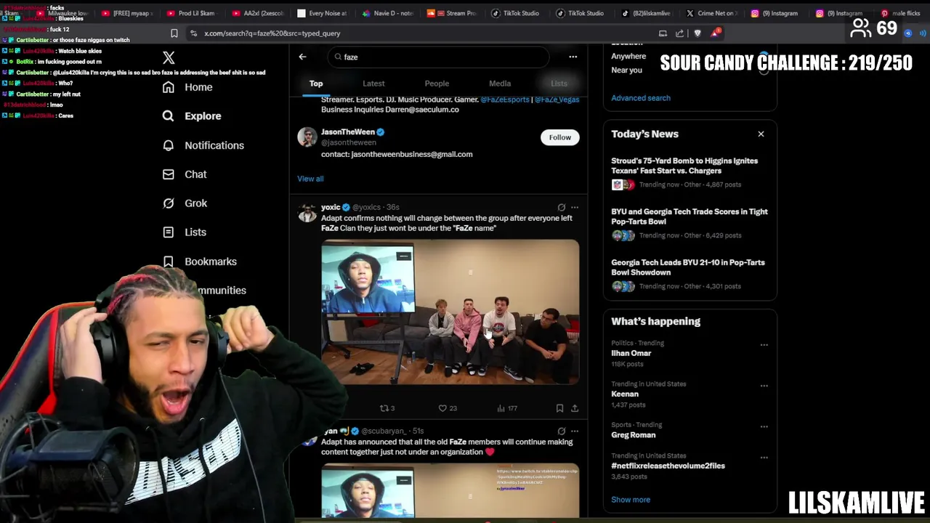Open Lists in sidebar
The image size is (930, 523).
[x=185, y=232]
